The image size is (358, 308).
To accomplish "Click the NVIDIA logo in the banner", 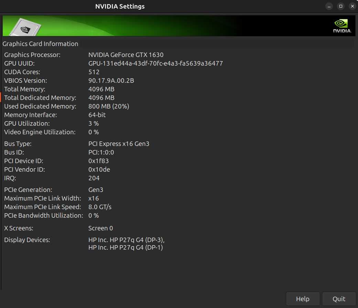I will point(342,26).
